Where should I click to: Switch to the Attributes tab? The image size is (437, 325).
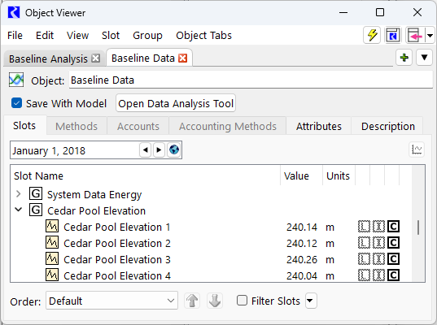[x=318, y=126]
